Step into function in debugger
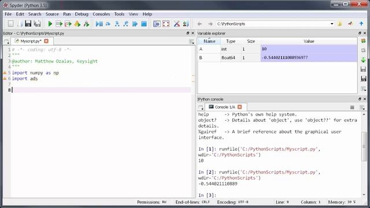Screen dimensions: 370x208 click(x=117, y=24)
